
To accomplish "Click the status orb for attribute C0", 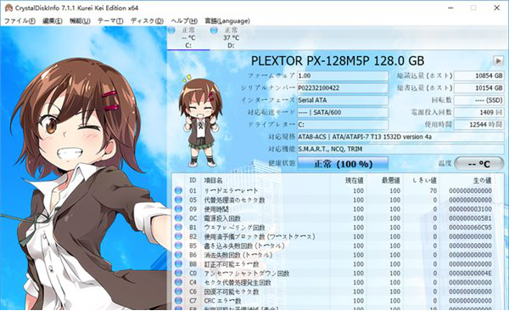I will pyautogui.click(x=178, y=273).
